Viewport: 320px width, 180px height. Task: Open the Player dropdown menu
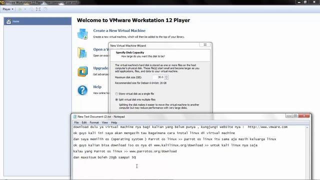[x=8, y=9]
